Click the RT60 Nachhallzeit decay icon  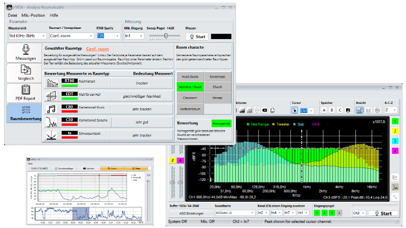click(x=52, y=83)
